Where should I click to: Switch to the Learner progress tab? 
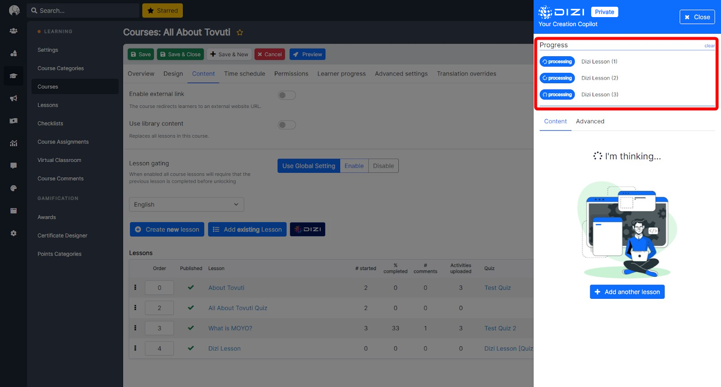click(342, 74)
